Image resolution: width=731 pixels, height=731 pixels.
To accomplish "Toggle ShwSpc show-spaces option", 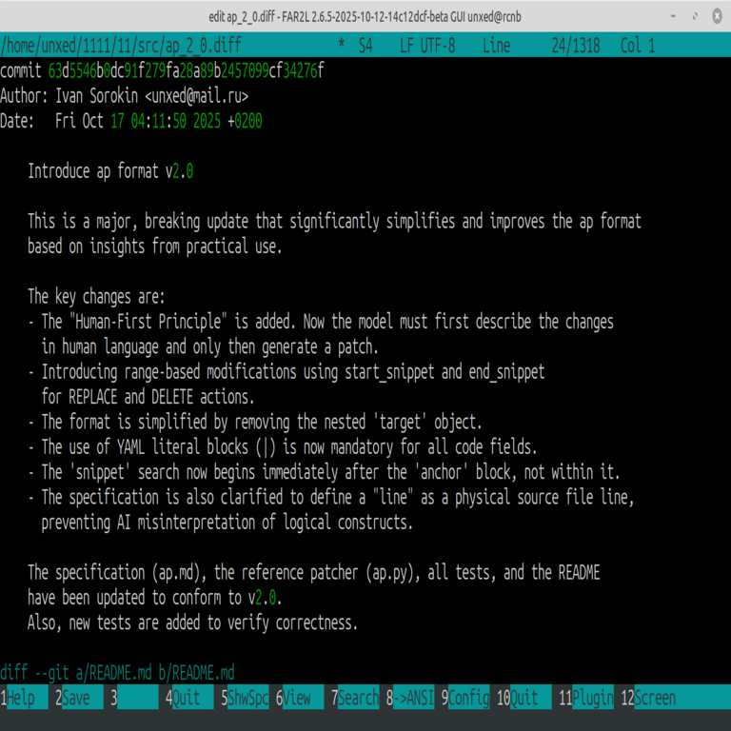I will pyautogui.click(x=248, y=698).
